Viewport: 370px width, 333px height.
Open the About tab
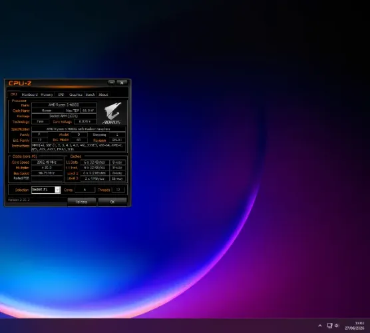[x=103, y=95]
